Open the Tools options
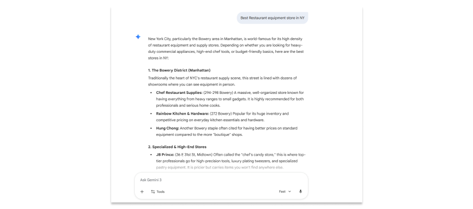This screenshot has height=209, width=473. [158, 192]
